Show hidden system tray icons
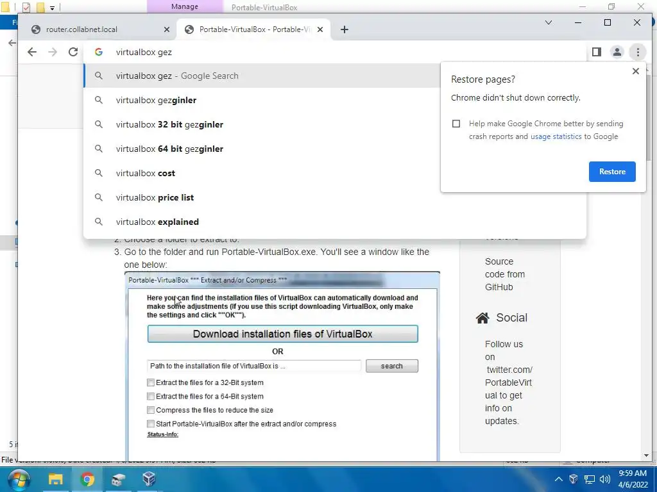Screen dimensions: 657x492 tap(559, 479)
